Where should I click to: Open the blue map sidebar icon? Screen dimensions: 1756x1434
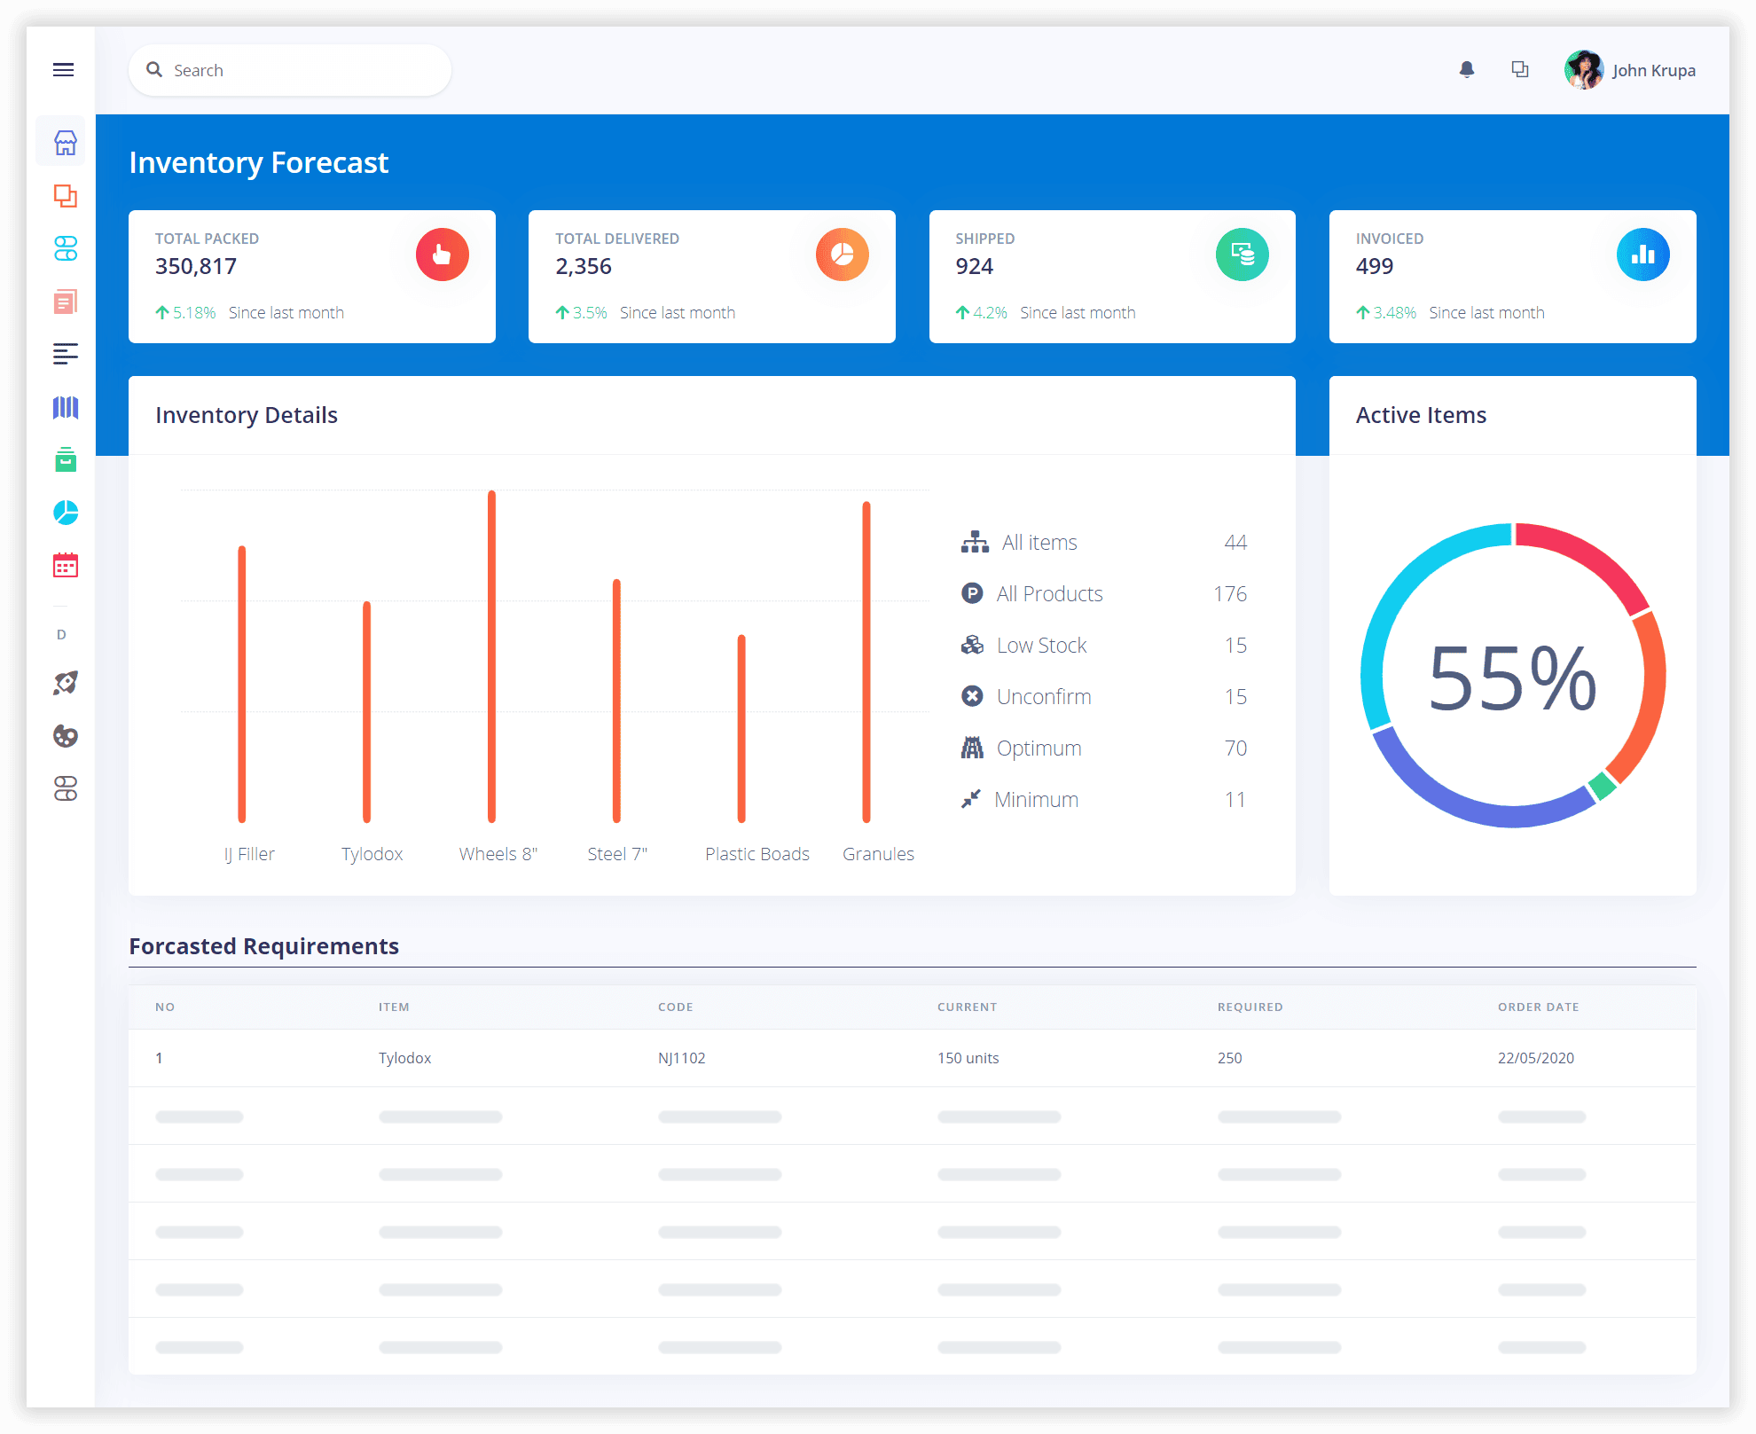click(x=65, y=407)
